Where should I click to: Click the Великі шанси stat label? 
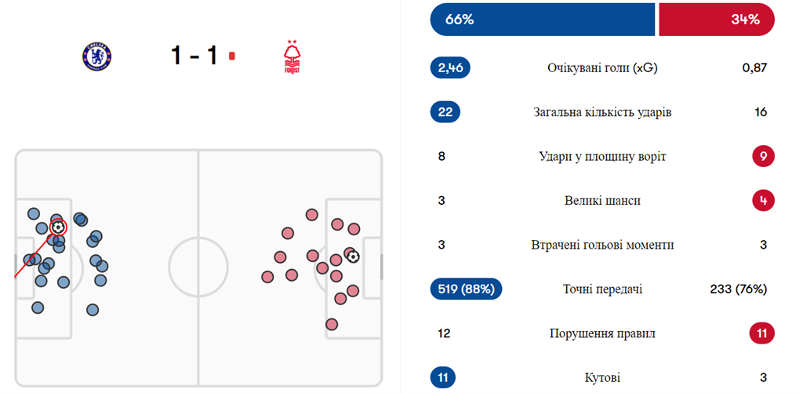[602, 201]
